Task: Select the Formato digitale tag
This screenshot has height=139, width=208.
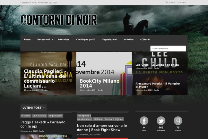Action: coord(114,119)
